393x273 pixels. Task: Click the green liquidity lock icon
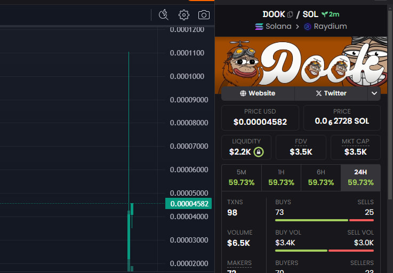click(x=259, y=151)
